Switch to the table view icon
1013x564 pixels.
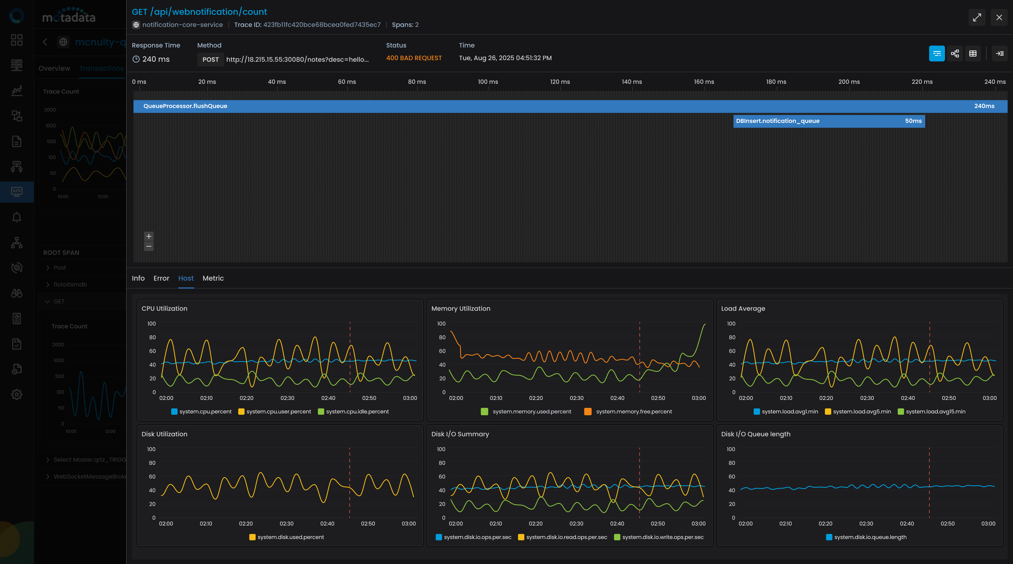coord(973,54)
